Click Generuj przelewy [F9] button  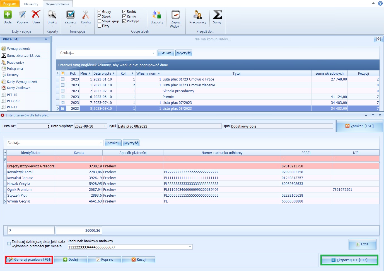click(29, 260)
